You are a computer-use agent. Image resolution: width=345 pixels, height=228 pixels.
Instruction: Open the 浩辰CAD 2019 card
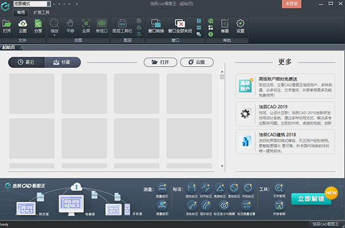285,114
